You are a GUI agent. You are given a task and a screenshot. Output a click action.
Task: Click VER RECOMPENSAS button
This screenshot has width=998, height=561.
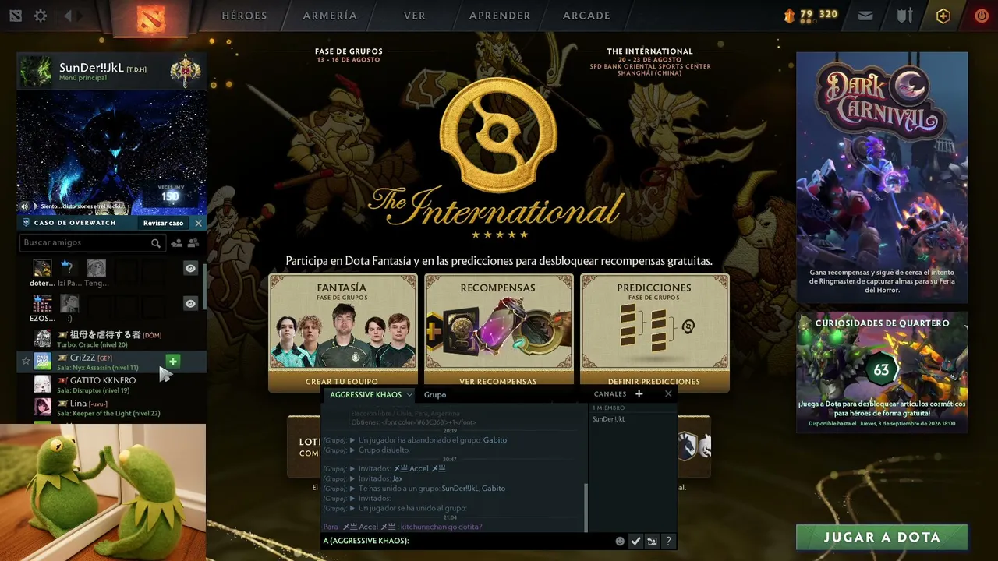tap(498, 382)
